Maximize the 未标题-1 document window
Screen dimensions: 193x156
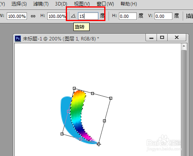coord(162,38)
